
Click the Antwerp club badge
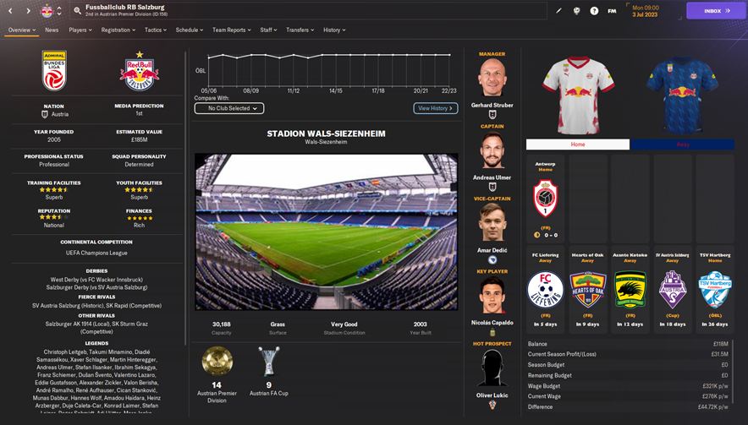coord(545,198)
